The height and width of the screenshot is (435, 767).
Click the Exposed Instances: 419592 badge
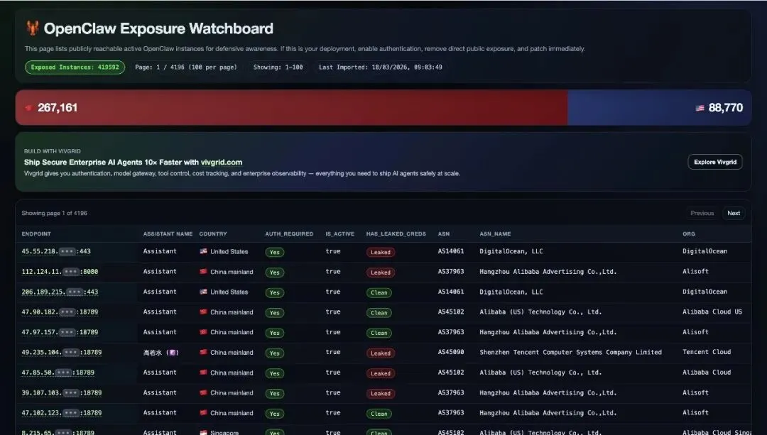75,67
